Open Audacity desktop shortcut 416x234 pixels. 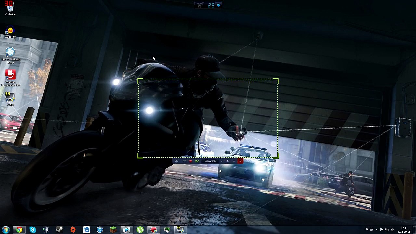click(10, 32)
